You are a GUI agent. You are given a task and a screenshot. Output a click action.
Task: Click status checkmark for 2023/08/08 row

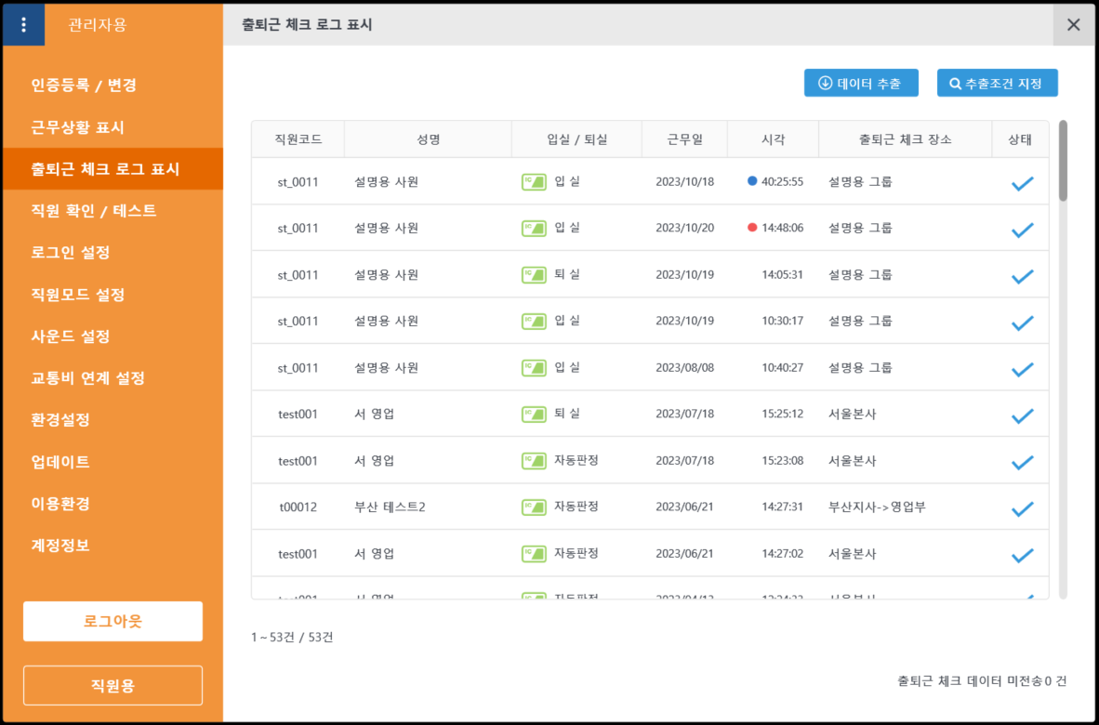point(1022,369)
